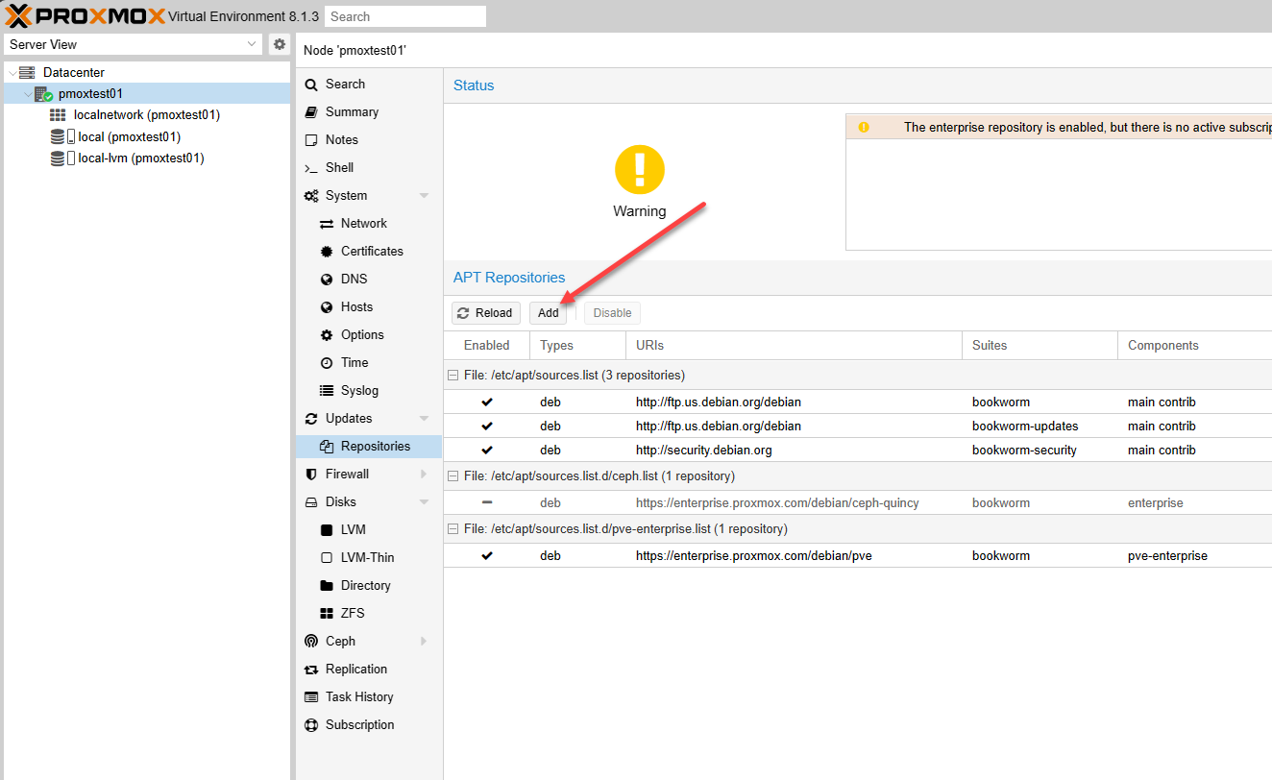
Task: Click the Add repository button
Action: pos(548,313)
